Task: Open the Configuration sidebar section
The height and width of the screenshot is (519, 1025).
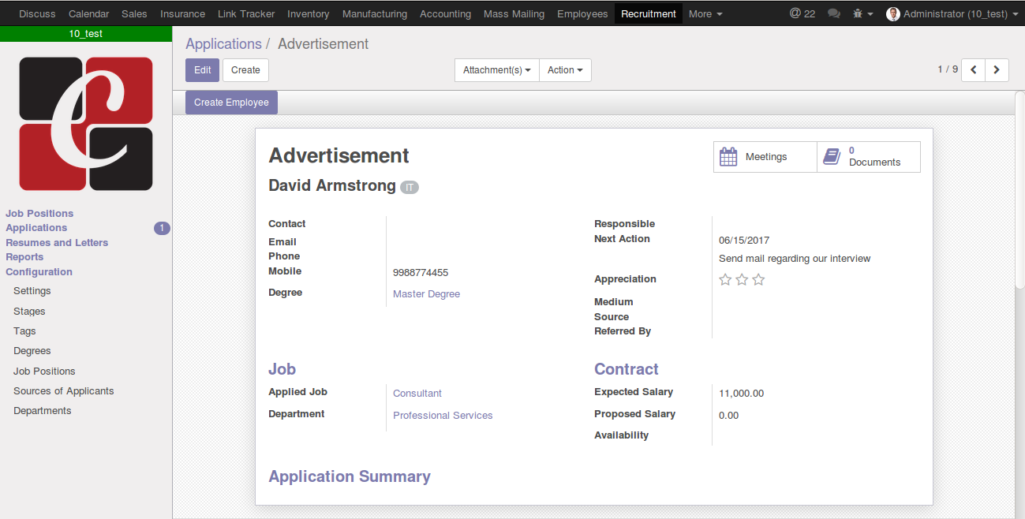Action: [x=39, y=272]
